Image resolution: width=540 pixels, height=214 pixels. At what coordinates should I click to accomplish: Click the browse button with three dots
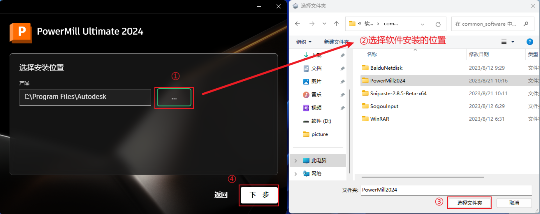(x=174, y=98)
